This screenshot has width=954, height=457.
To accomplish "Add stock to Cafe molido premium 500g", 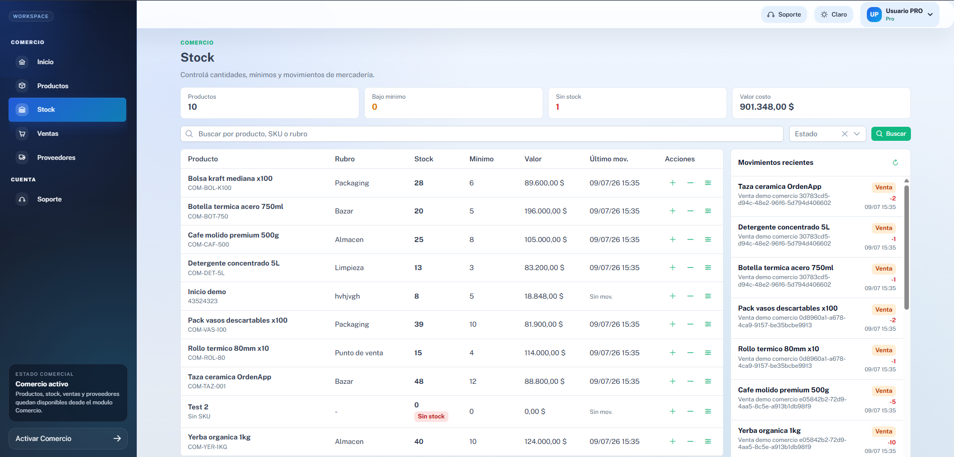I will (672, 240).
